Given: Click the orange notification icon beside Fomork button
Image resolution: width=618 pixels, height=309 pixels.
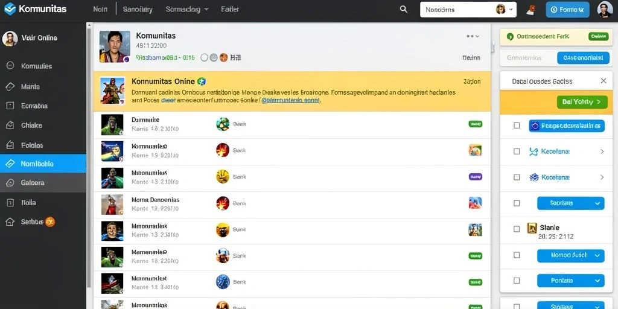Looking at the screenshot, I should tap(530, 10).
